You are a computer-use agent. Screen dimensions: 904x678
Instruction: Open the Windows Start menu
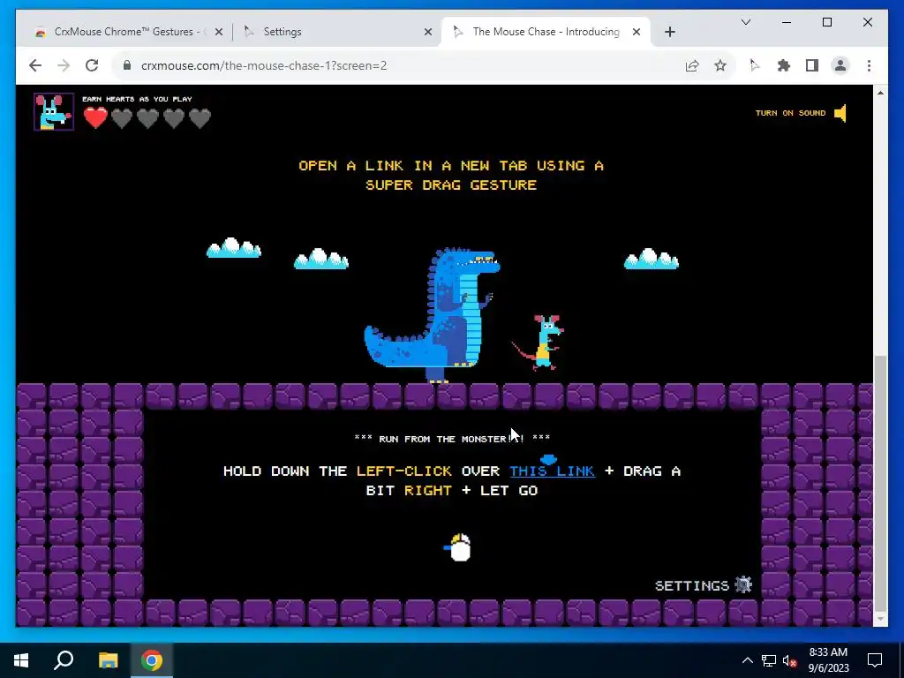21,660
